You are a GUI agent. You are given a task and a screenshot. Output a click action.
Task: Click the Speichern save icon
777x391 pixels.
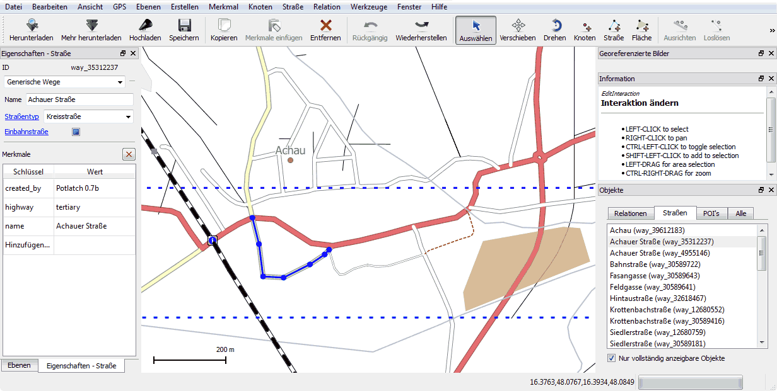click(x=184, y=25)
